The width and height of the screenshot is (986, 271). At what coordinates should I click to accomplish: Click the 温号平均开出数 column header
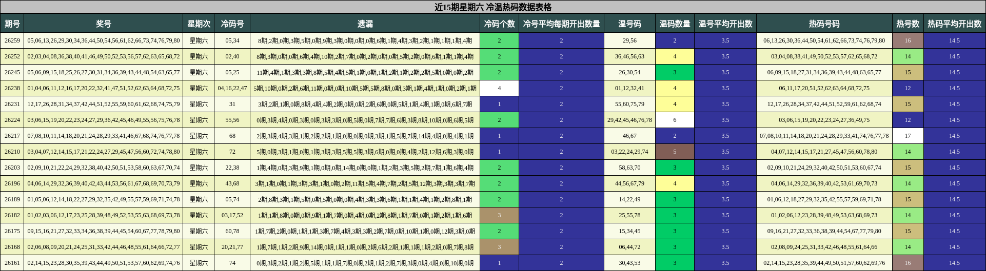tap(725, 24)
